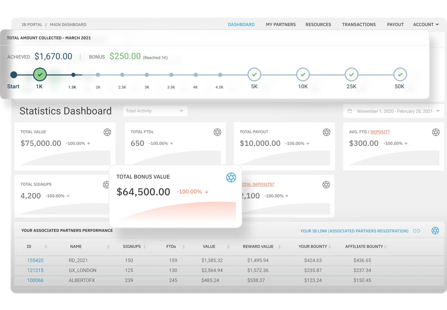Open the RESOURCES menu item
The height and width of the screenshot is (310, 447).
[x=318, y=25]
